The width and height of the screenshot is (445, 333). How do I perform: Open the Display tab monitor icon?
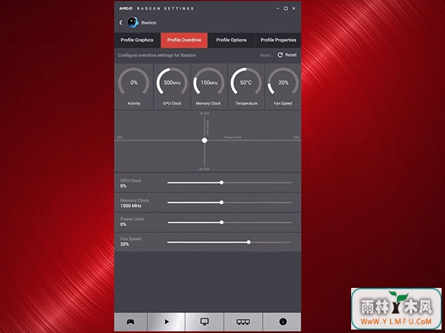pos(204,321)
